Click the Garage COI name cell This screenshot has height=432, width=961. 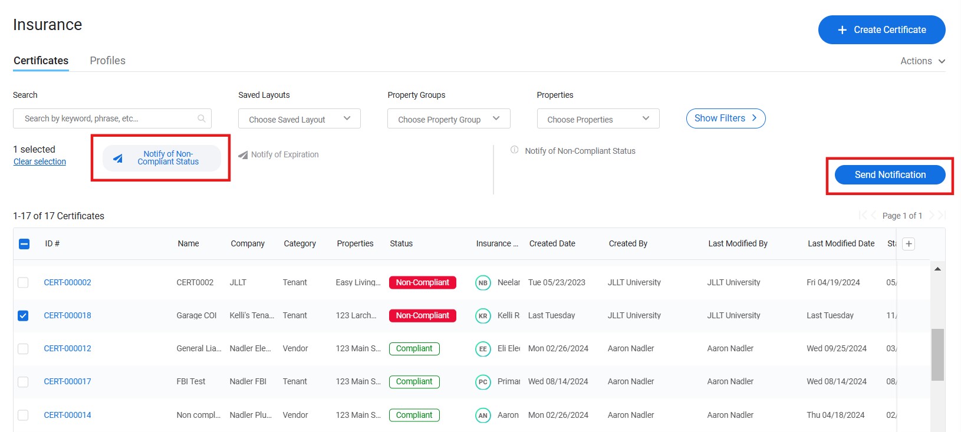coord(196,316)
